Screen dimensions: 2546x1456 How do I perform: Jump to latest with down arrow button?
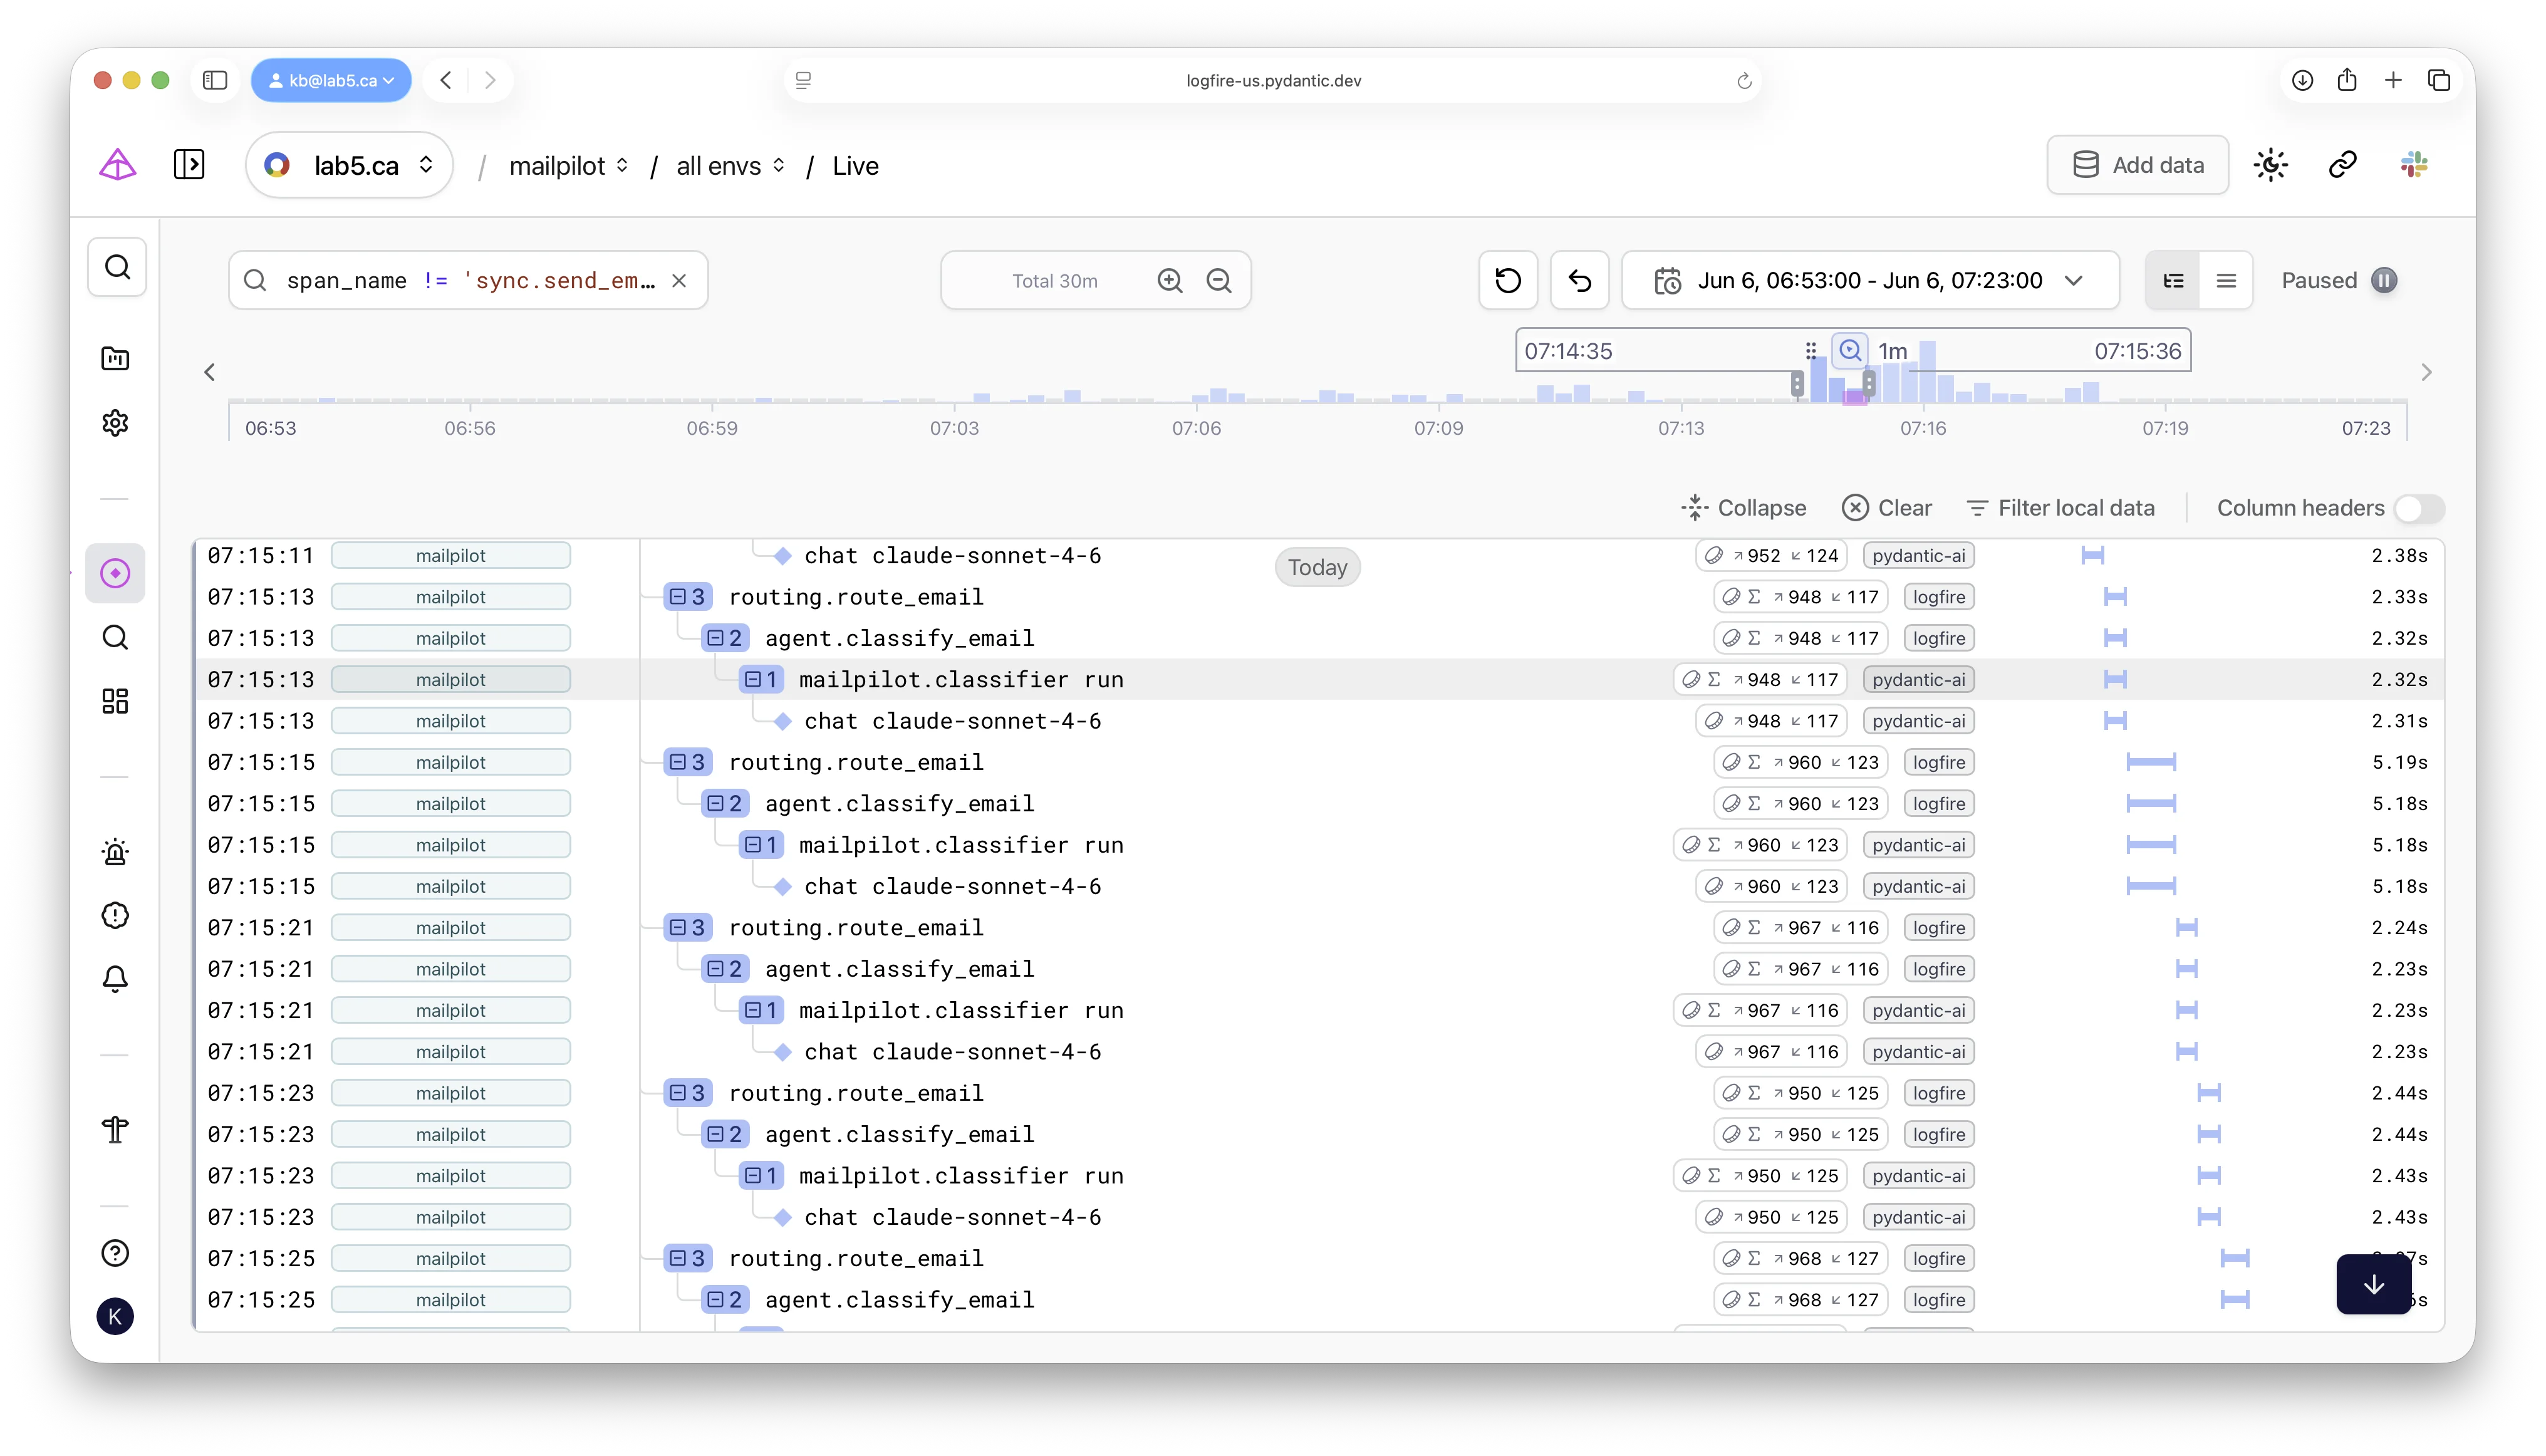2374,1284
